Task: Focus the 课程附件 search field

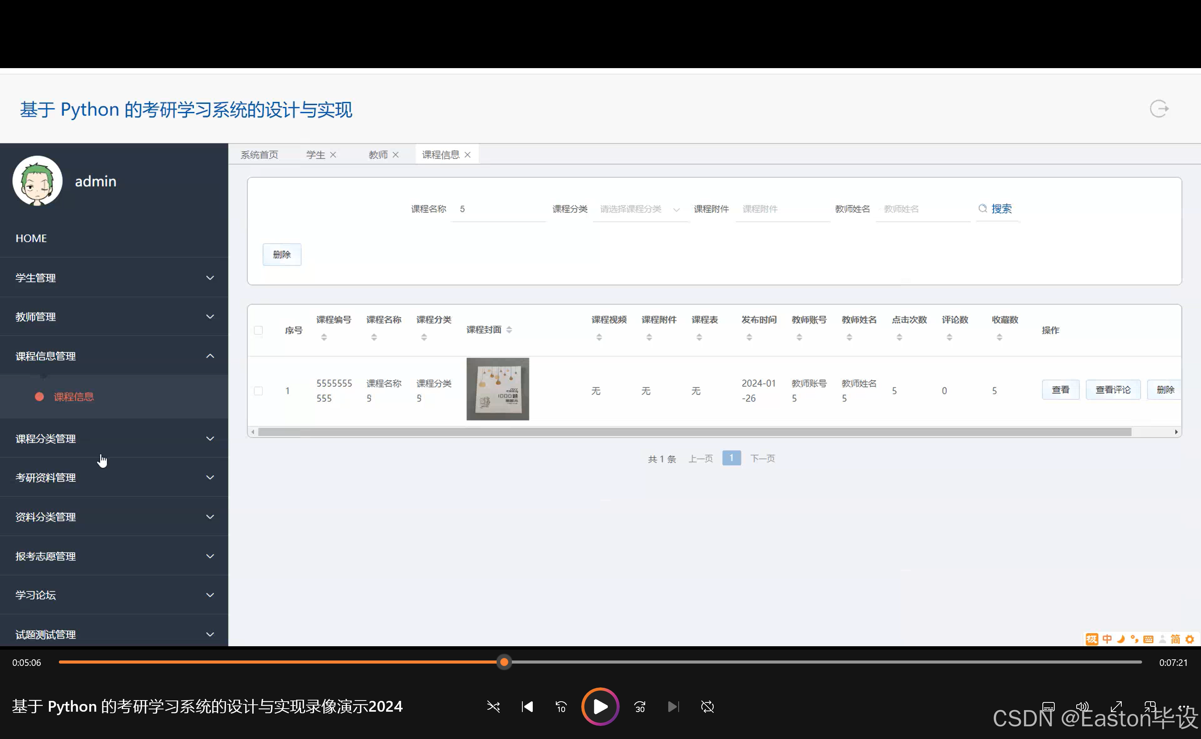Action: coord(783,209)
